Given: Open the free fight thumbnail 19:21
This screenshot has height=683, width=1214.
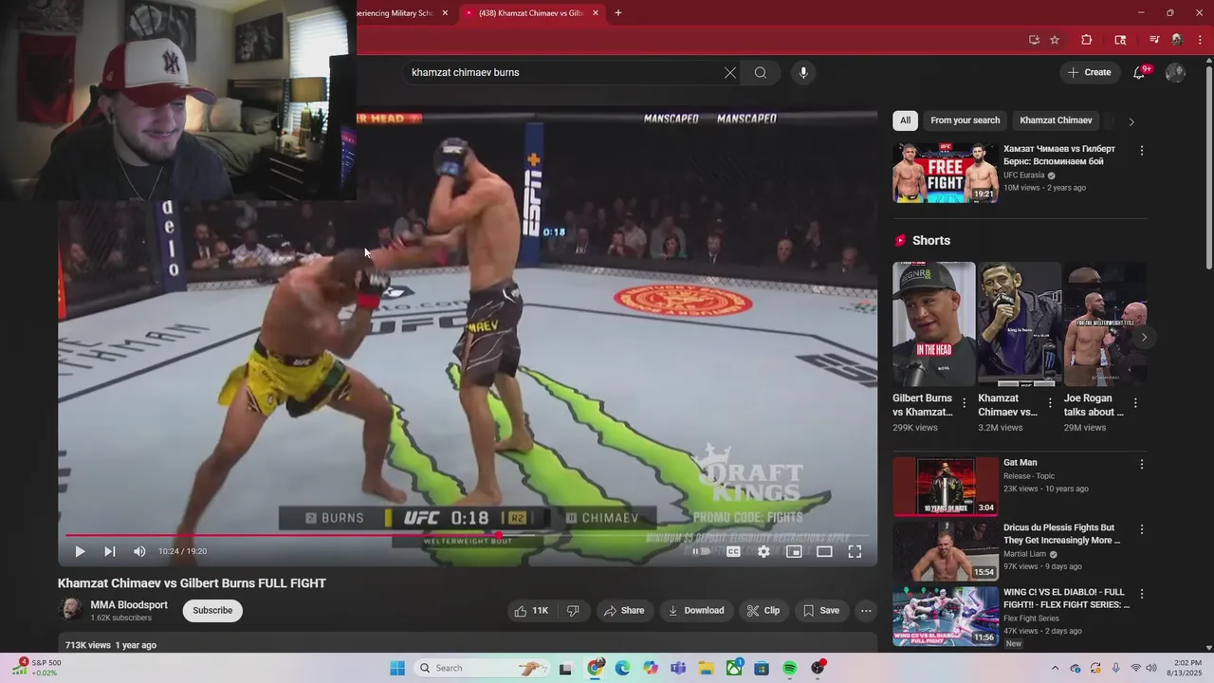Looking at the screenshot, I should point(945,173).
